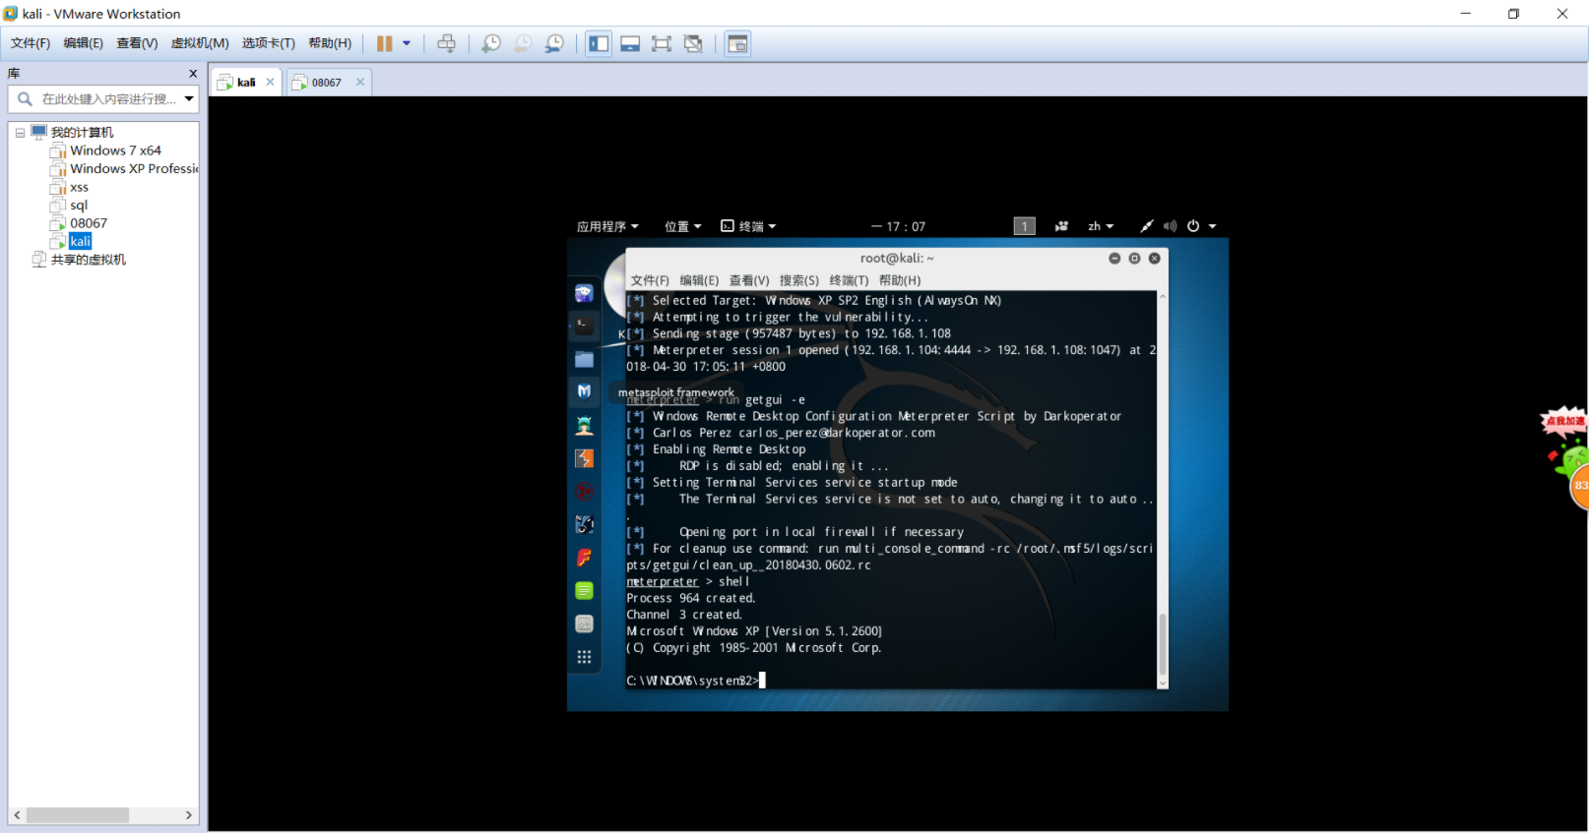Open the zh input language dropdown
Image resolution: width=1589 pixels, height=833 pixels.
[x=1101, y=226]
